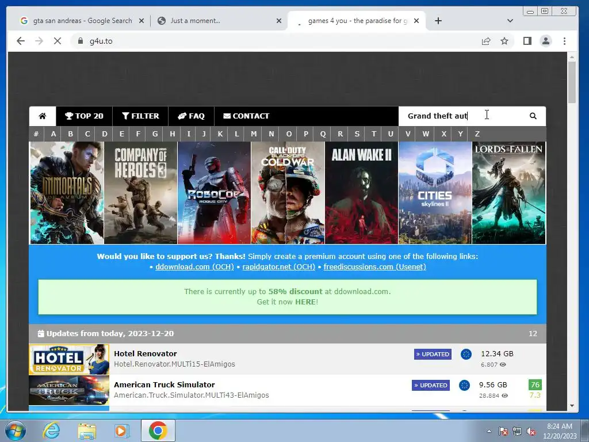Click the American Truck Simulator thumbnail

[x=69, y=390]
